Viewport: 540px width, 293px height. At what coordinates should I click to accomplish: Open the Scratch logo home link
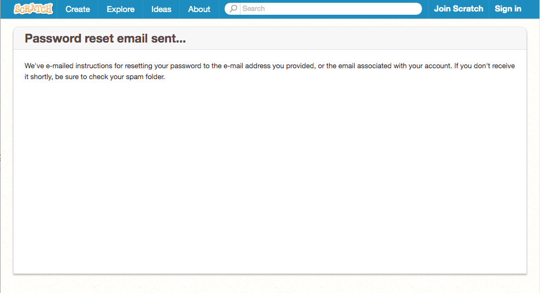33,9
